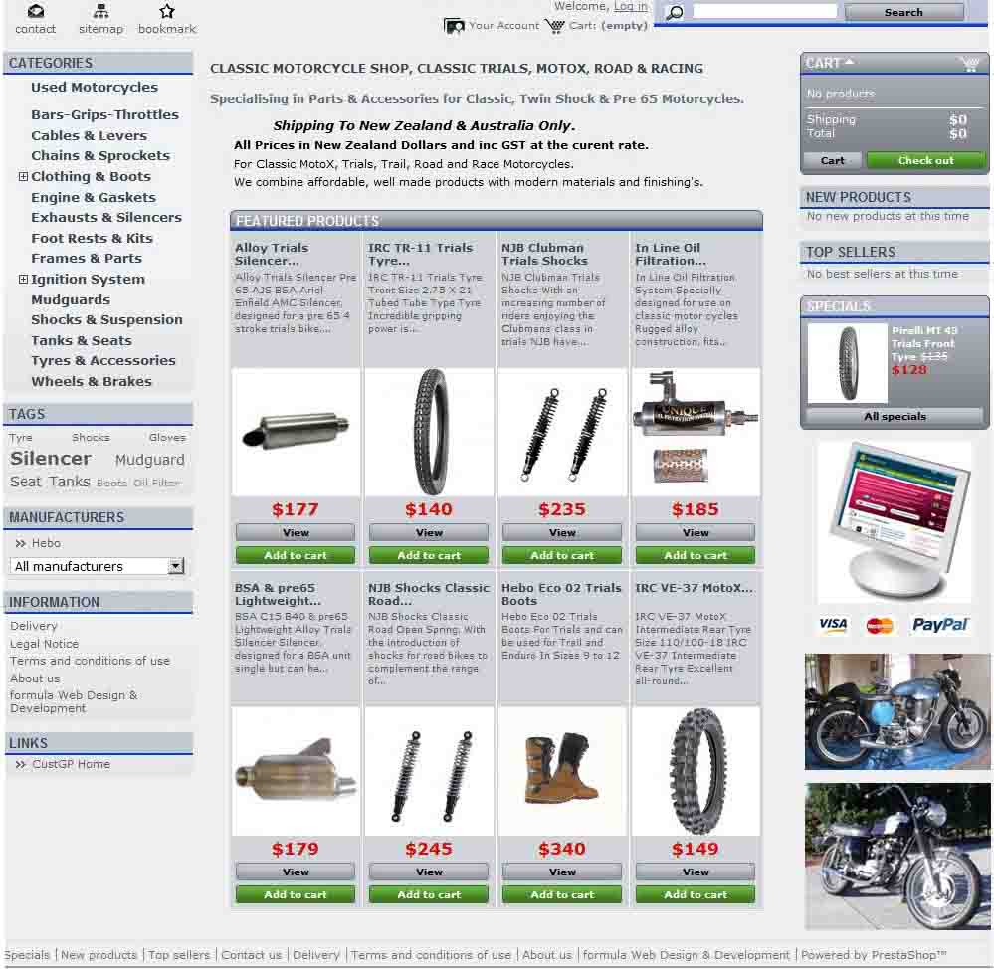994x969 pixels.
Task: Open the Chains & Sprockets category
Action: 100,155
